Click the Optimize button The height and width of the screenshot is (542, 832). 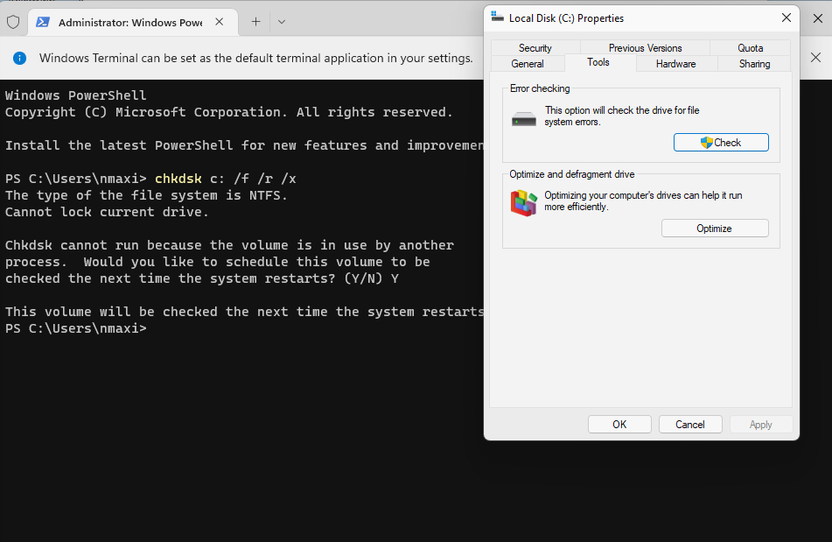714,229
